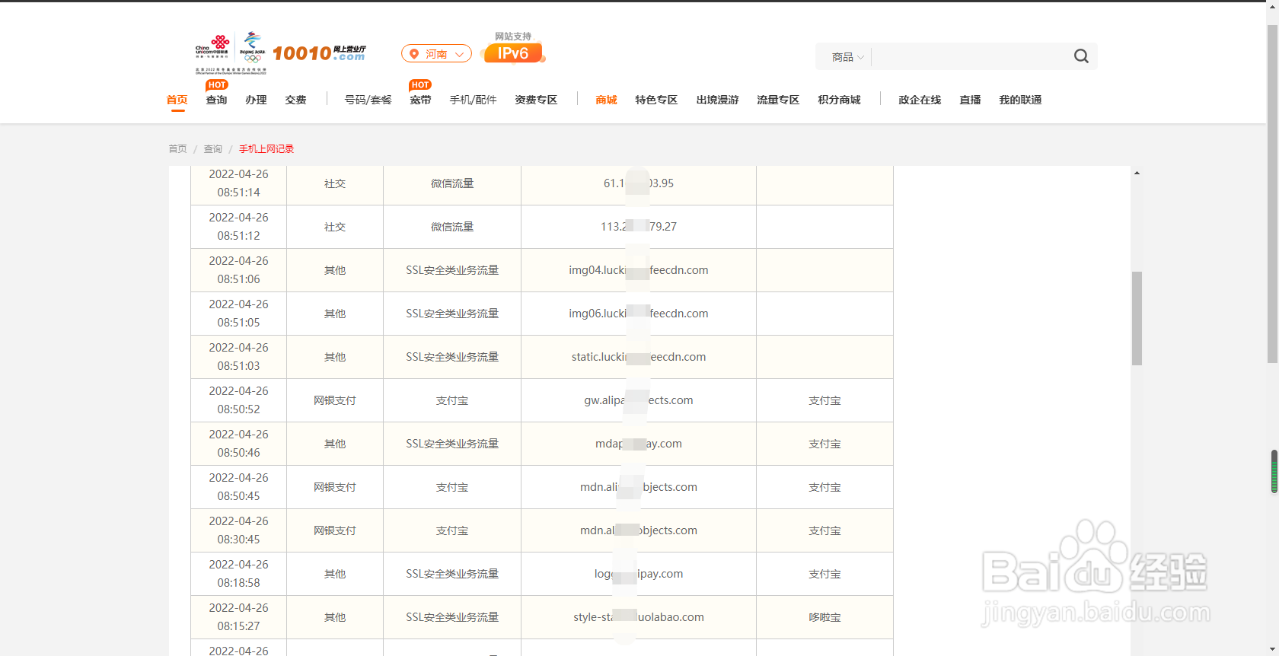Click 网银支付 in the 08:50:52 row

pyautogui.click(x=335, y=400)
